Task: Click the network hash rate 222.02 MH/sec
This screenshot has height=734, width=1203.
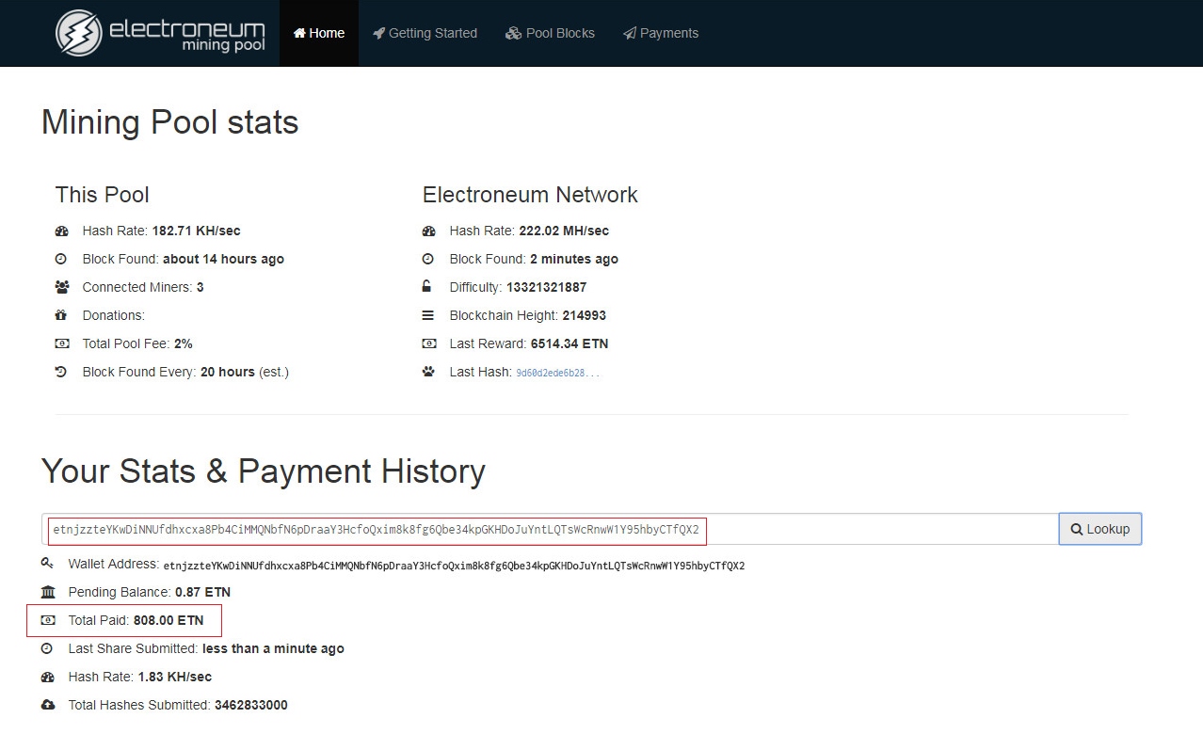Action: (x=564, y=231)
